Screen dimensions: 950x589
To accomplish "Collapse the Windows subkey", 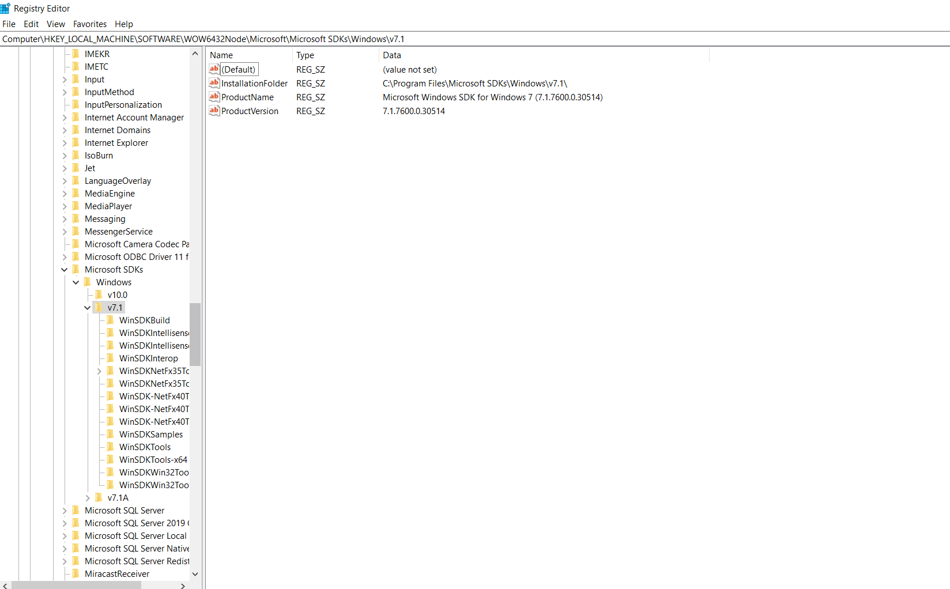I will tap(76, 282).
